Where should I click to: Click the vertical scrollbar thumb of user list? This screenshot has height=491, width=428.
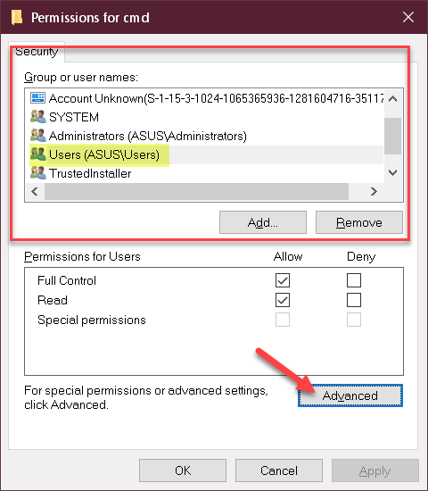pos(393,137)
